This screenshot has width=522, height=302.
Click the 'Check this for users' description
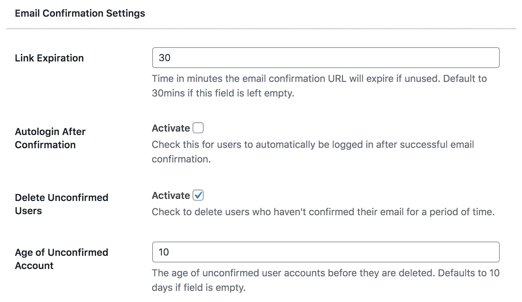point(313,152)
